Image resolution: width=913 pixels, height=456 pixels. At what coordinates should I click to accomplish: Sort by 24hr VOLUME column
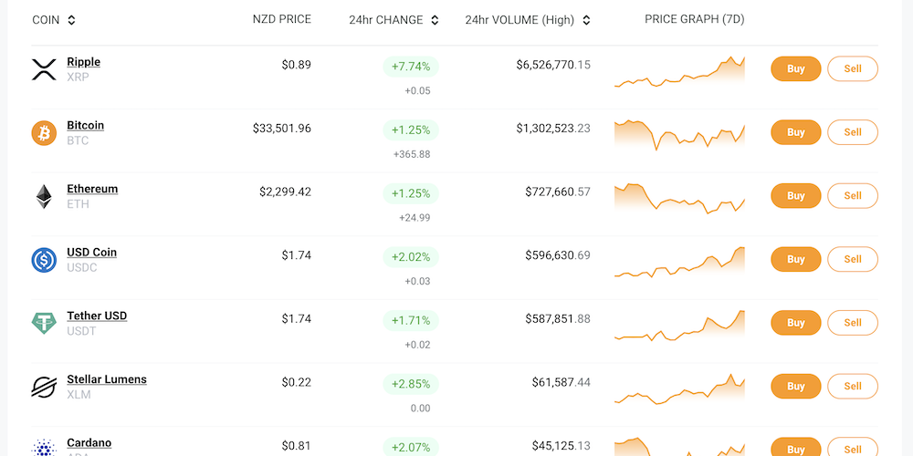point(586,20)
